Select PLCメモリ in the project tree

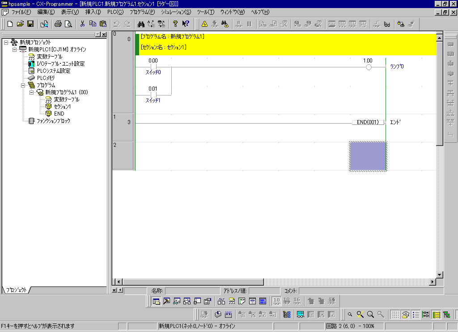point(46,78)
